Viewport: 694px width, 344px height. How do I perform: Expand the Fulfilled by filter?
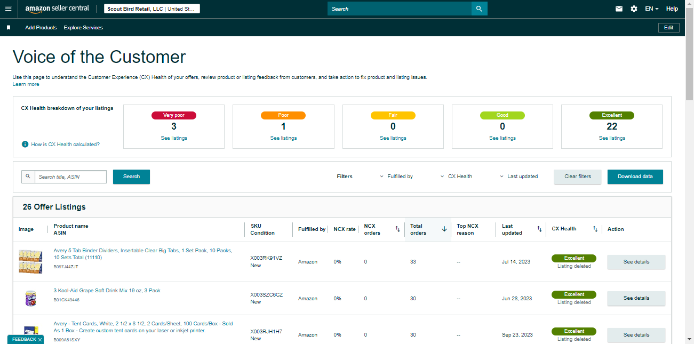coord(396,177)
